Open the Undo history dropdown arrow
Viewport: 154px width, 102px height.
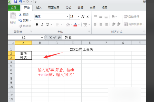[24, 2]
